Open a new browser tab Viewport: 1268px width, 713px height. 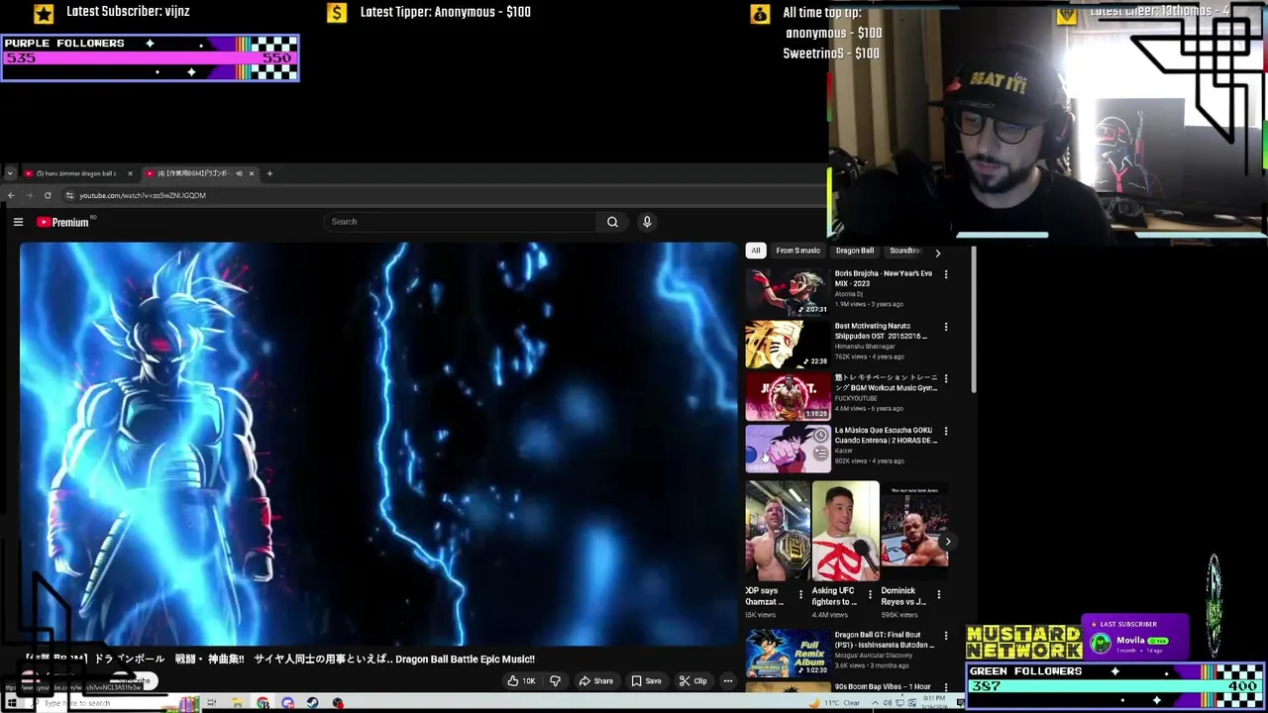click(x=269, y=173)
